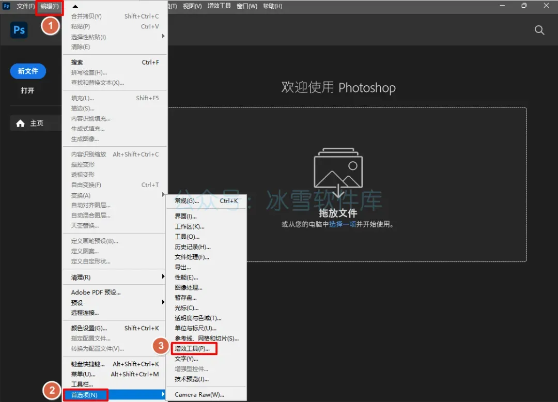Open the search magnifier icon
558x402 pixels.
(539, 30)
